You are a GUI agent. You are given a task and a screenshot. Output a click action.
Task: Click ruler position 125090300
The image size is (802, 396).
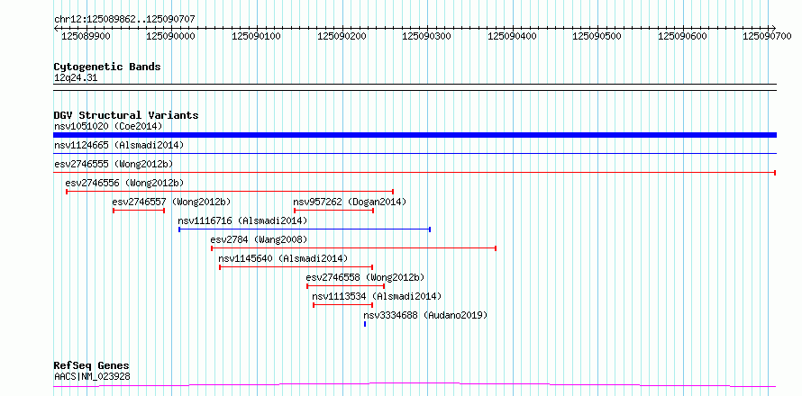(x=426, y=36)
